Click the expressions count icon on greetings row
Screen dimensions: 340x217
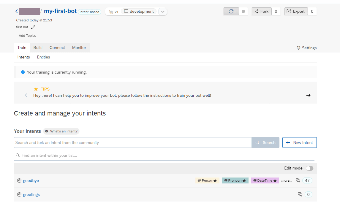(x=300, y=194)
